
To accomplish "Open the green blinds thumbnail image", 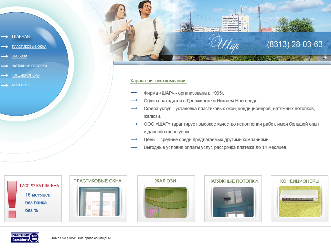I will [x=166, y=202].
